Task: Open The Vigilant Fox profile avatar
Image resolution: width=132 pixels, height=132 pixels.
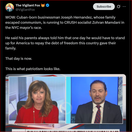Action: [x=10, y=7]
